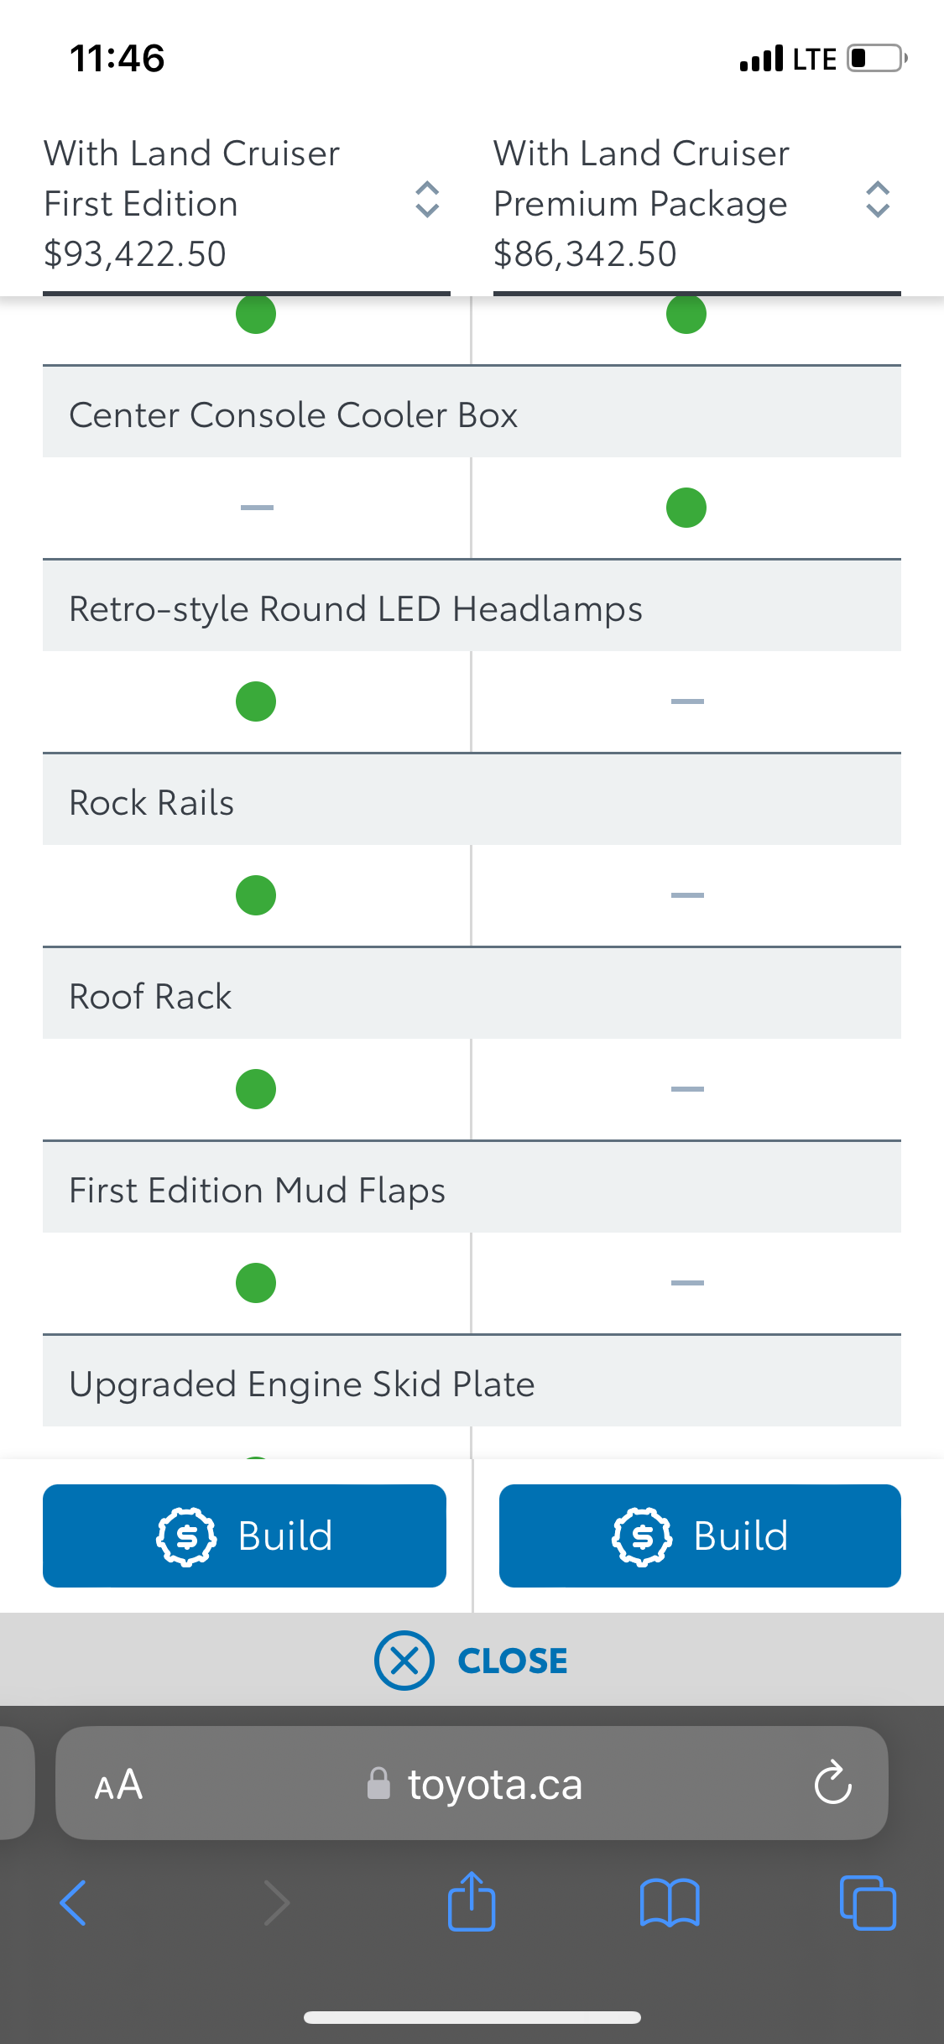Tap First Edition green dot for Roof Rack

pos(256,1089)
